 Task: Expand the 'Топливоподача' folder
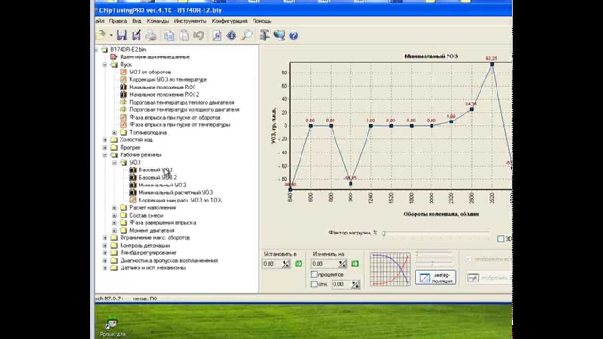click(x=114, y=132)
